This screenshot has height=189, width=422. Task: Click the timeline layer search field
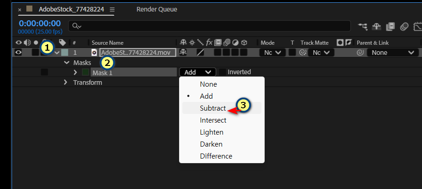tap(210, 26)
